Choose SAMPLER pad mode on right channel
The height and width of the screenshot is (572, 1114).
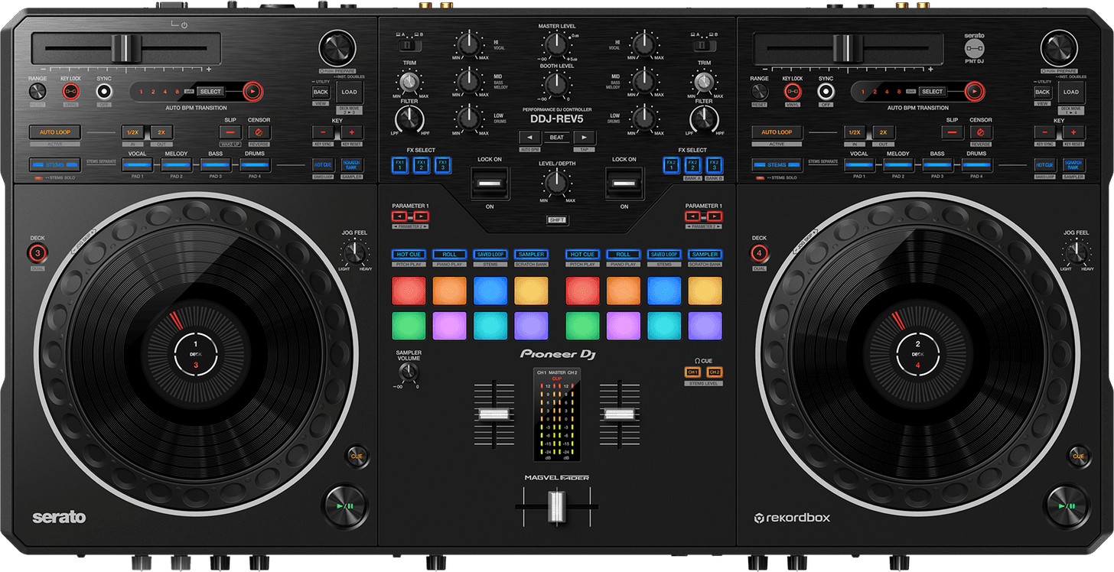coord(705,254)
